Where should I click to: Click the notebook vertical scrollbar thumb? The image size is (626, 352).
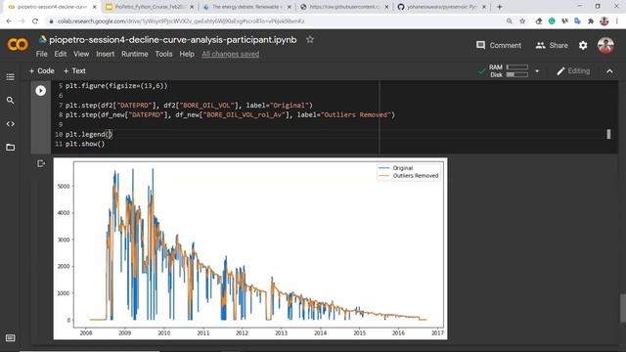click(x=623, y=308)
